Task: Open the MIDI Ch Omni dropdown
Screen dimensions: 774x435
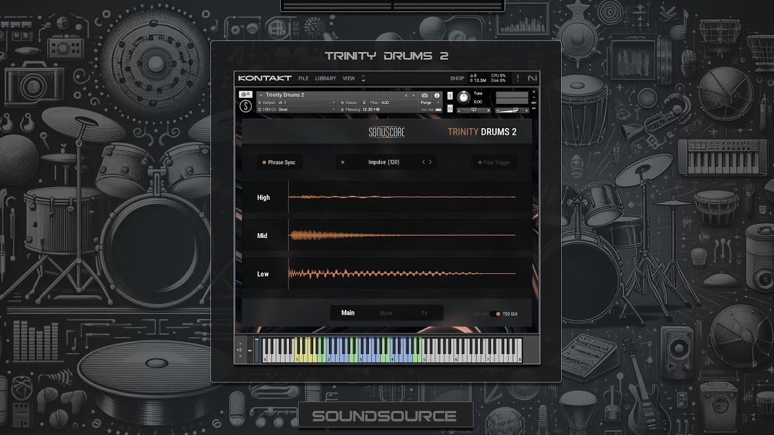Action: (x=296, y=109)
